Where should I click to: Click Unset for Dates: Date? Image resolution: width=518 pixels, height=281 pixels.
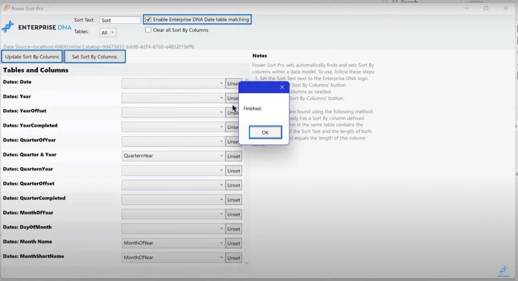[232, 84]
